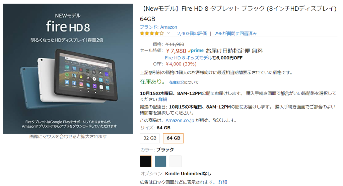Click the Fire HD 8 product image
The image size is (343, 186).
(68, 68)
